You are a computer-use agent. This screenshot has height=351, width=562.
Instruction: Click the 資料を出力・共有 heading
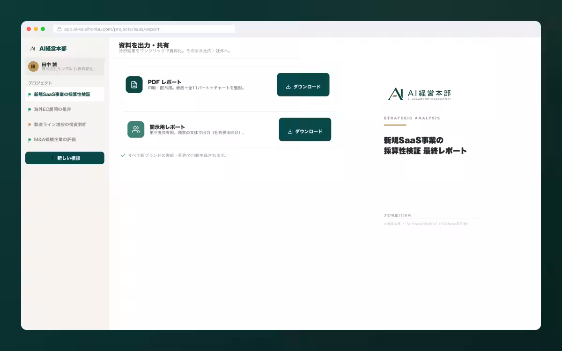[144, 45]
